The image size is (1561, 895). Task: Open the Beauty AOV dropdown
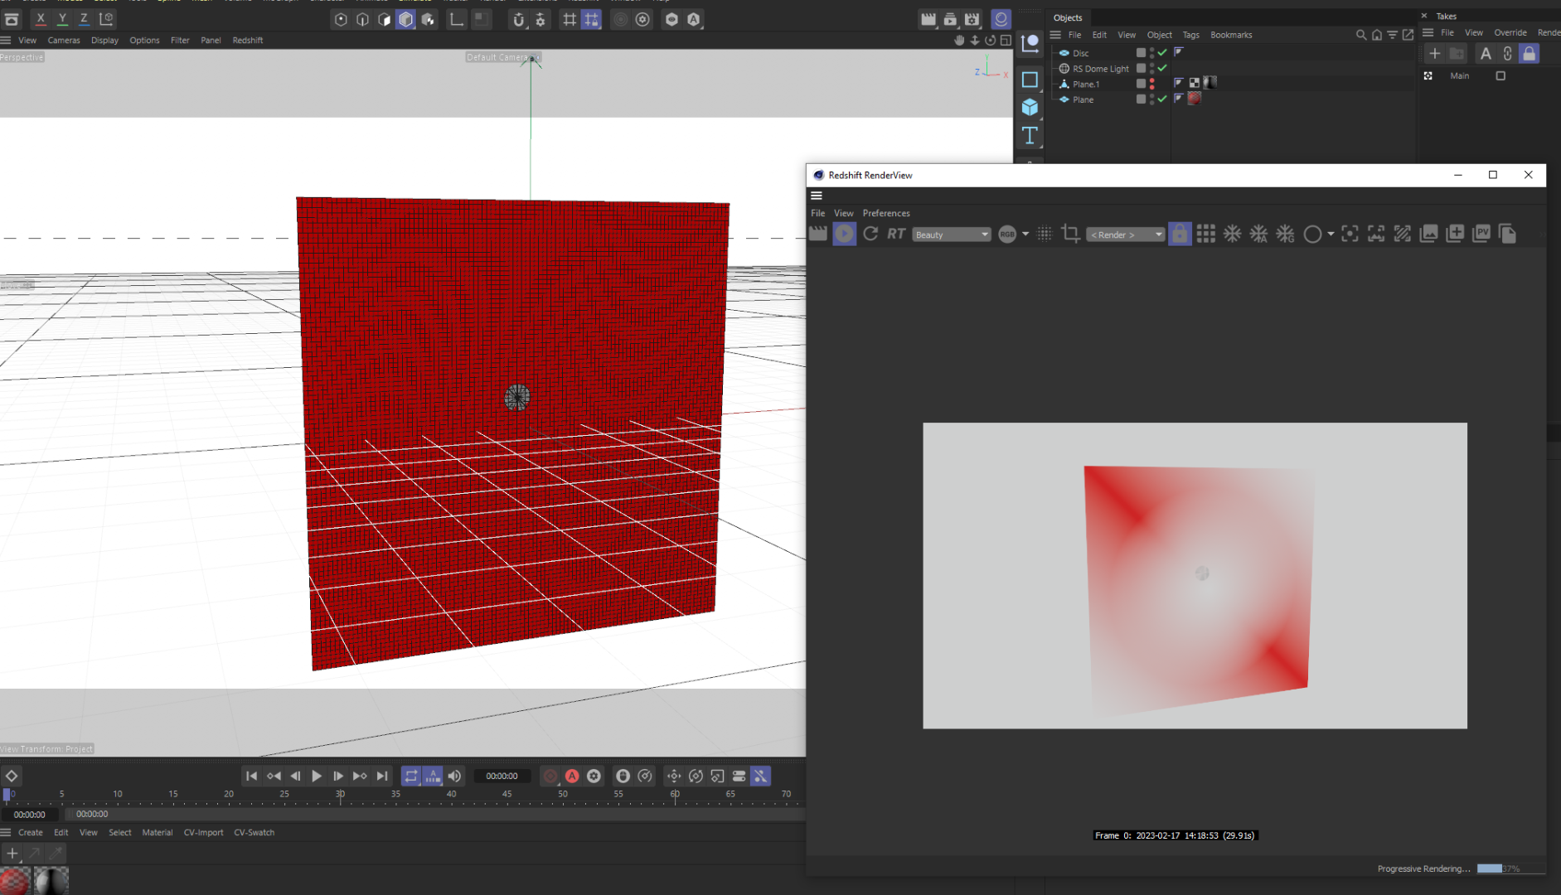(952, 235)
